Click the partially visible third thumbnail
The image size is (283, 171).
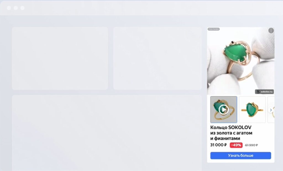pyautogui.click(x=271, y=110)
